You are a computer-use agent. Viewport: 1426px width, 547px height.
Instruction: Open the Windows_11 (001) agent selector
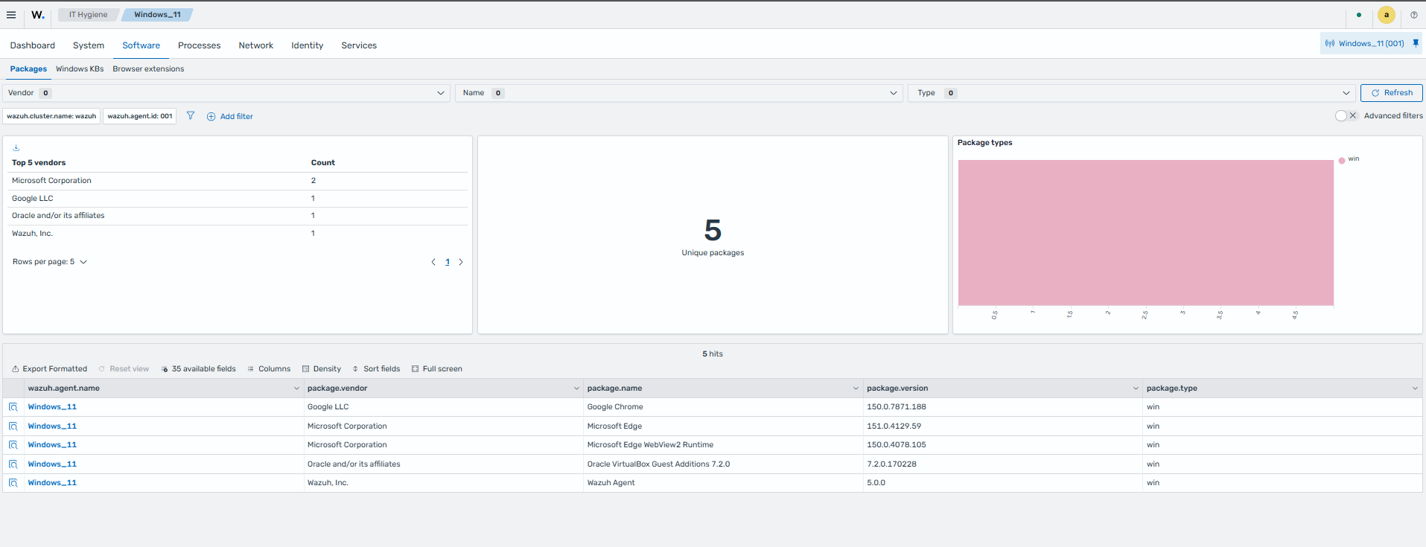(1365, 43)
